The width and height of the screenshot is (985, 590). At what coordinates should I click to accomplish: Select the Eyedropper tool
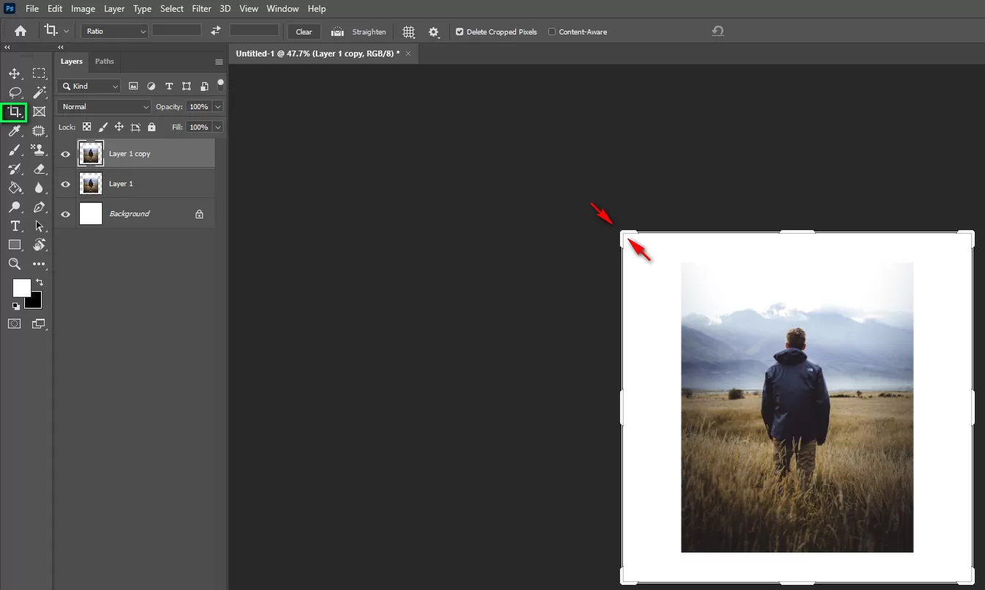[15, 130]
